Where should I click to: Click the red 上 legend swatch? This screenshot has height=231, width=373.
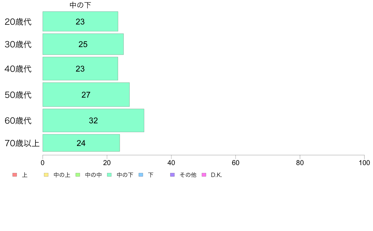coord(15,175)
